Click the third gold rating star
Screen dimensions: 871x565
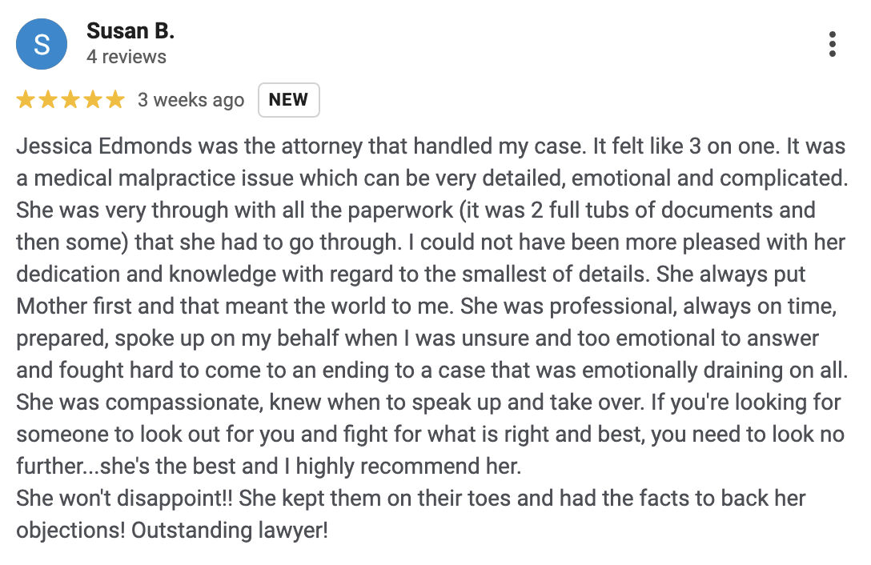pos(70,100)
